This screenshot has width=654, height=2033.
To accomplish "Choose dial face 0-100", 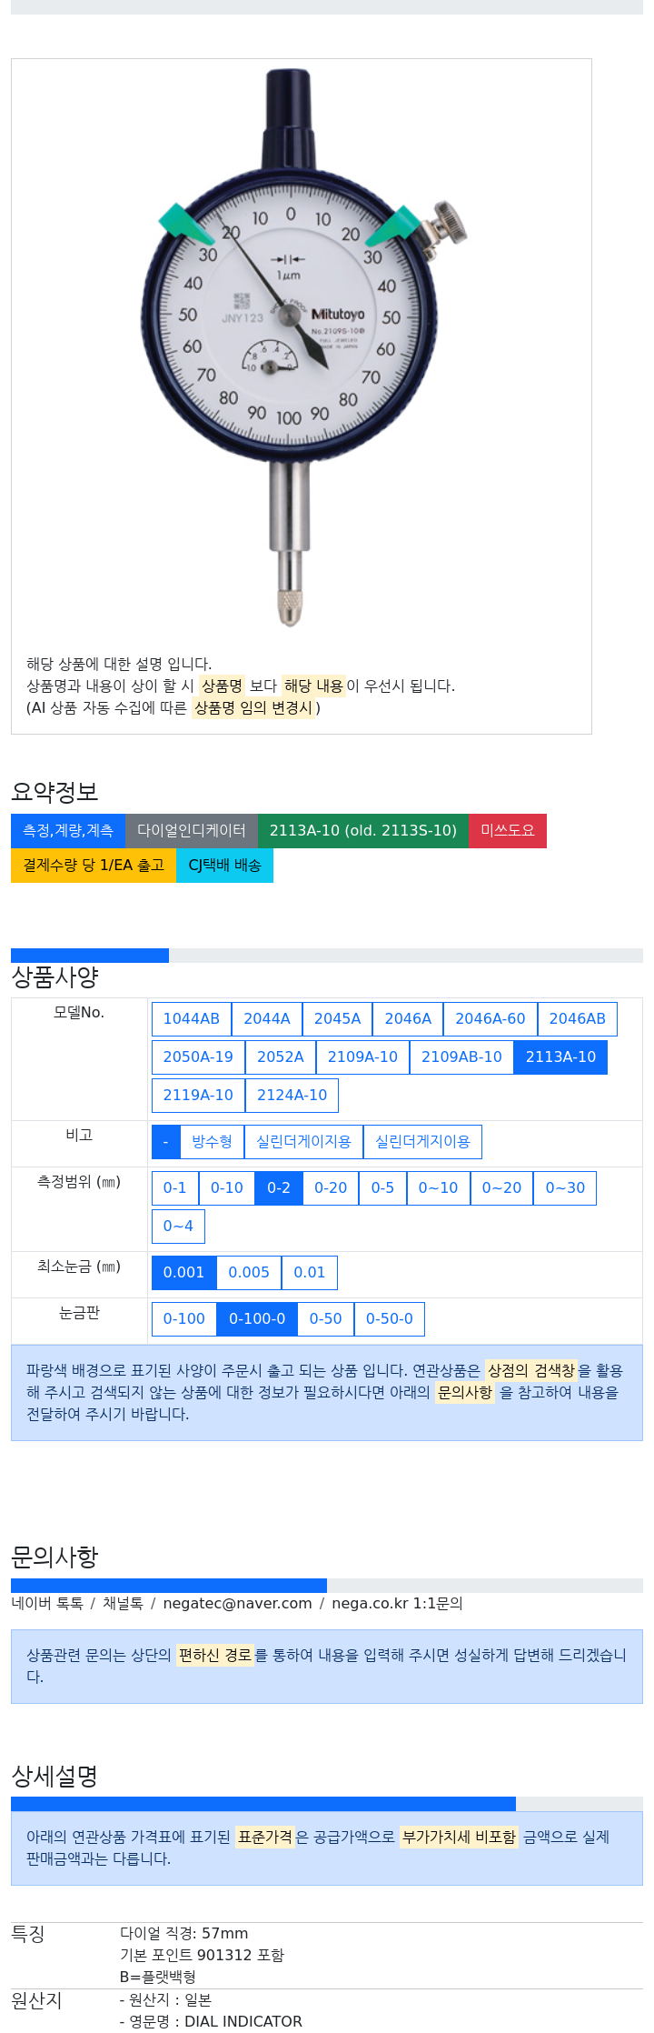I will 184,1319.
